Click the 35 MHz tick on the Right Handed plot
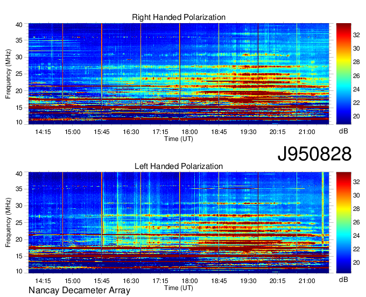The width and height of the screenshot is (366, 297). coord(19,40)
